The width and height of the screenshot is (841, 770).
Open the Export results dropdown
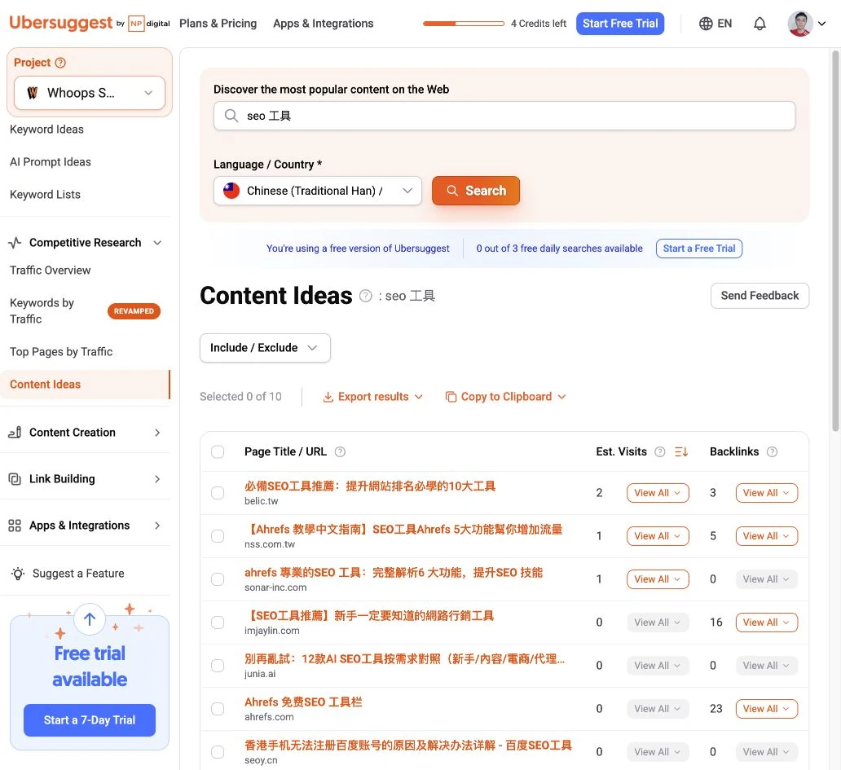point(372,397)
